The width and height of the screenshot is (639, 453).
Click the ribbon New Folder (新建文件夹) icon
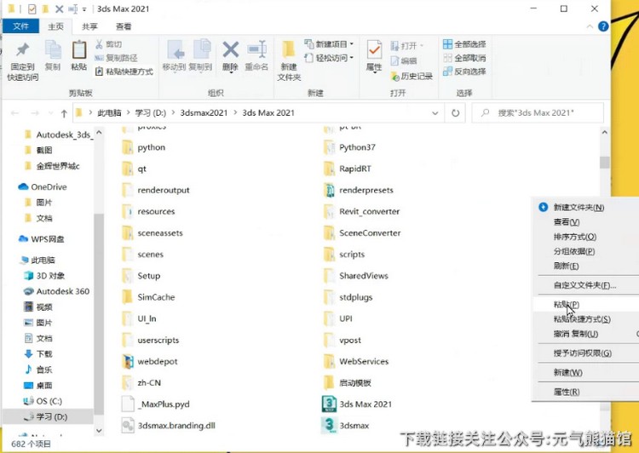click(x=289, y=51)
